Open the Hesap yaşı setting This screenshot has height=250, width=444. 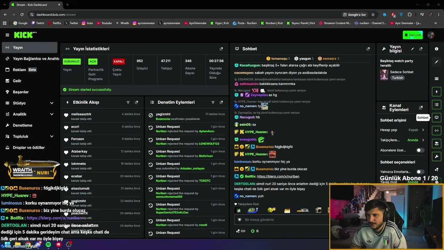pos(402,130)
